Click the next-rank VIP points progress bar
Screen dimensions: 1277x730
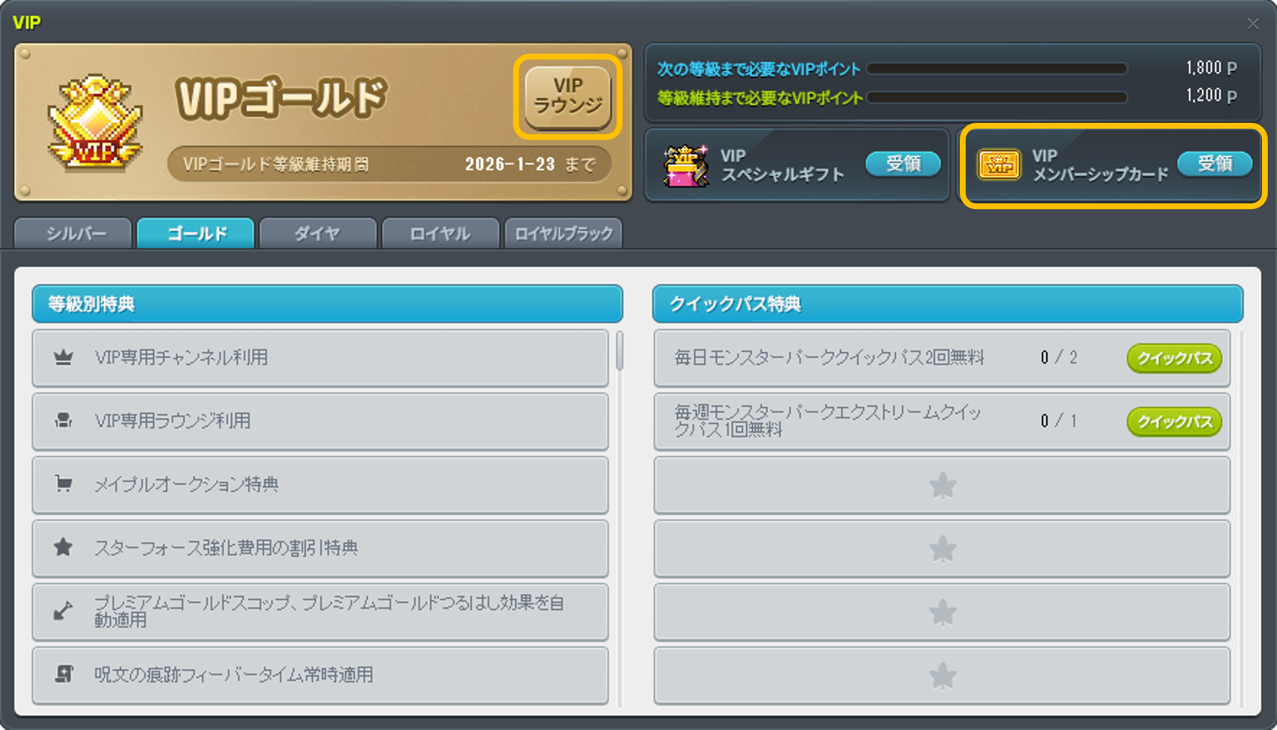pos(997,69)
